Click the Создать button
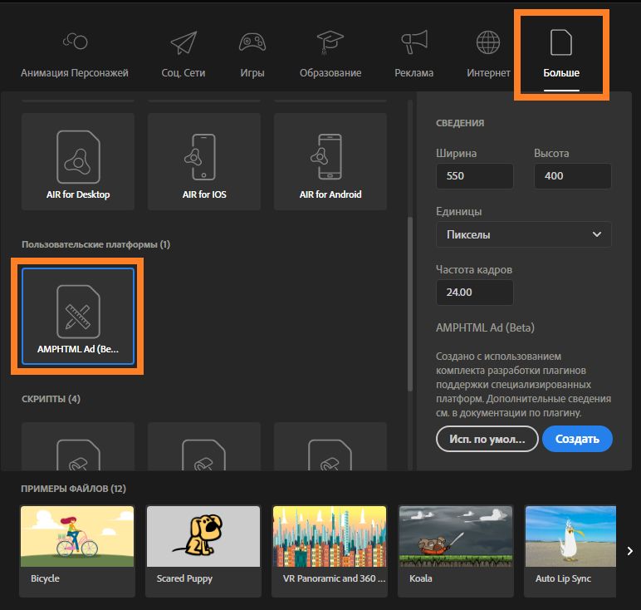This screenshot has width=641, height=610. [577, 439]
